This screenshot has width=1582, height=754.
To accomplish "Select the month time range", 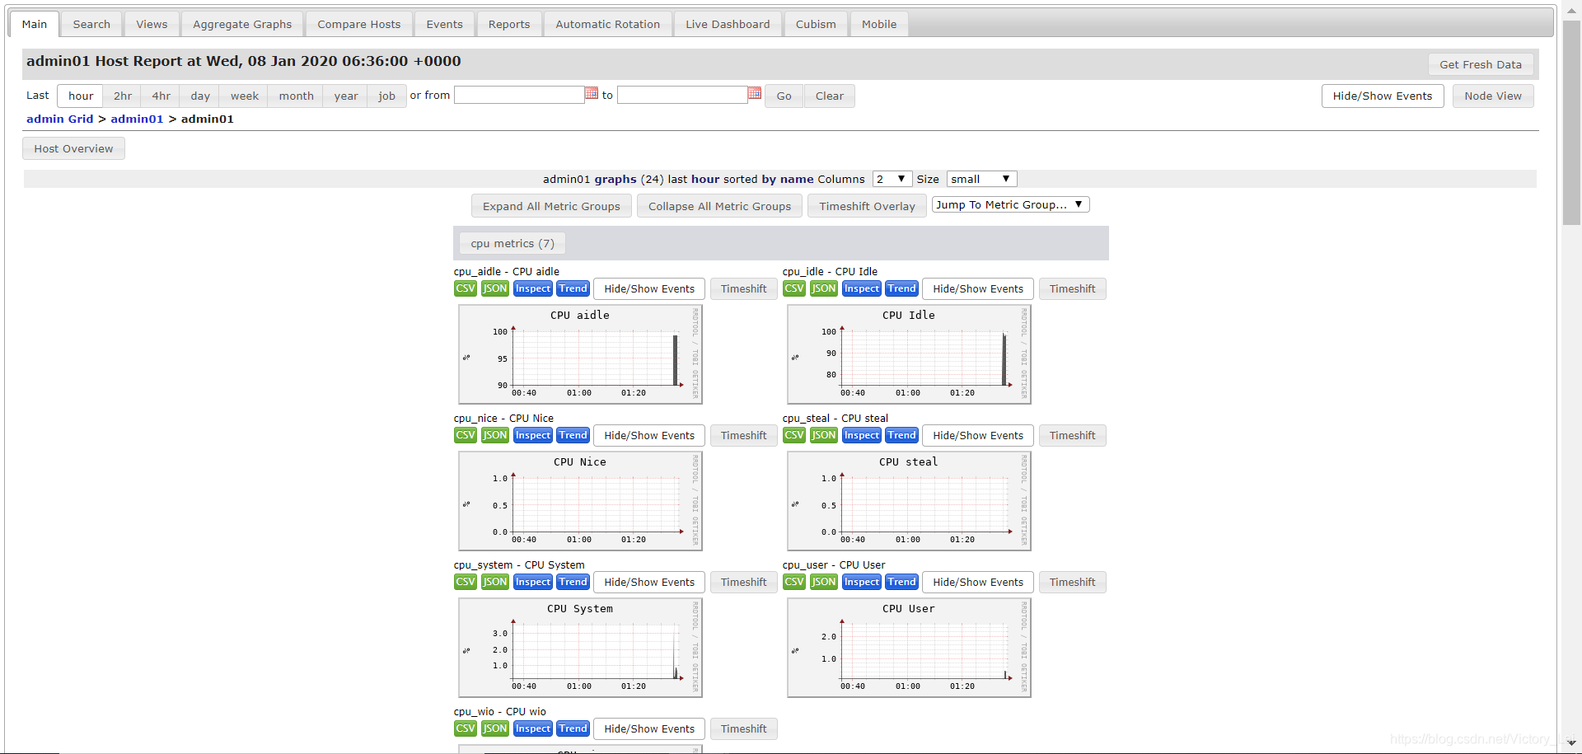I will coord(296,96).
